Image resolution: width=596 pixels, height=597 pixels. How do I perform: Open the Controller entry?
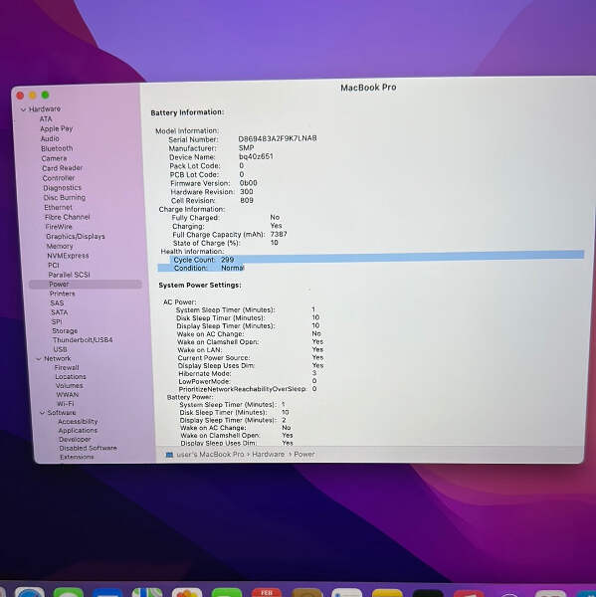[59, 178]
